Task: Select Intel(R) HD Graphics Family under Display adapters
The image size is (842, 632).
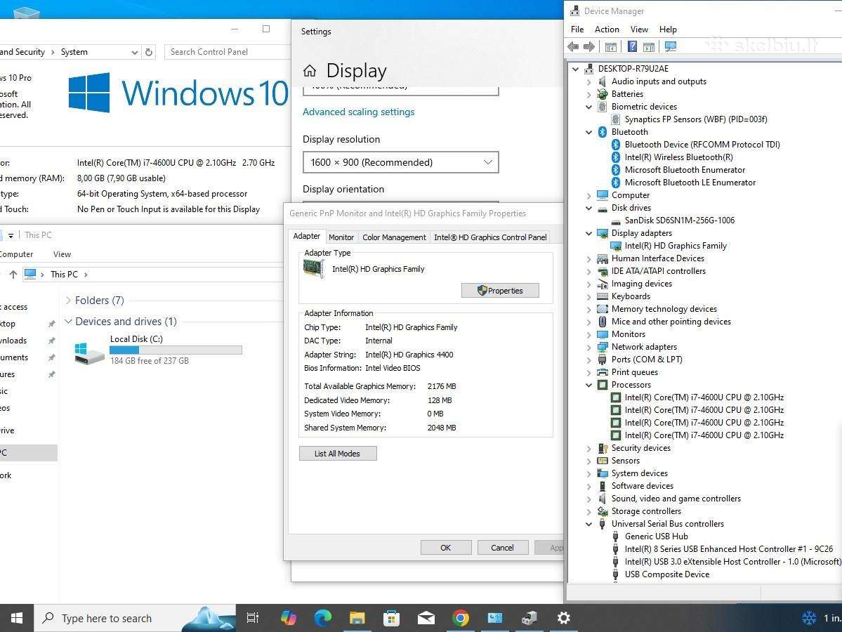Action: [676, 245]
